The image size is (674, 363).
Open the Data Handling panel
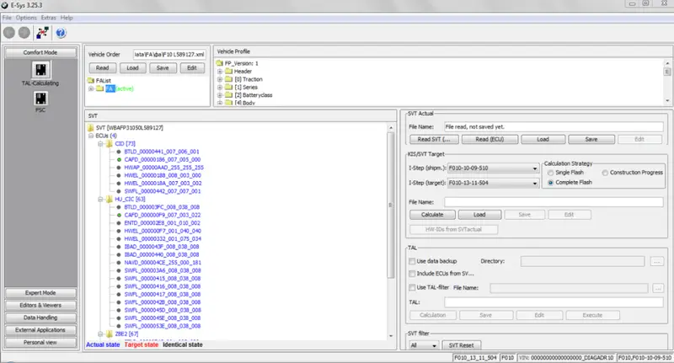click(40, 318)
